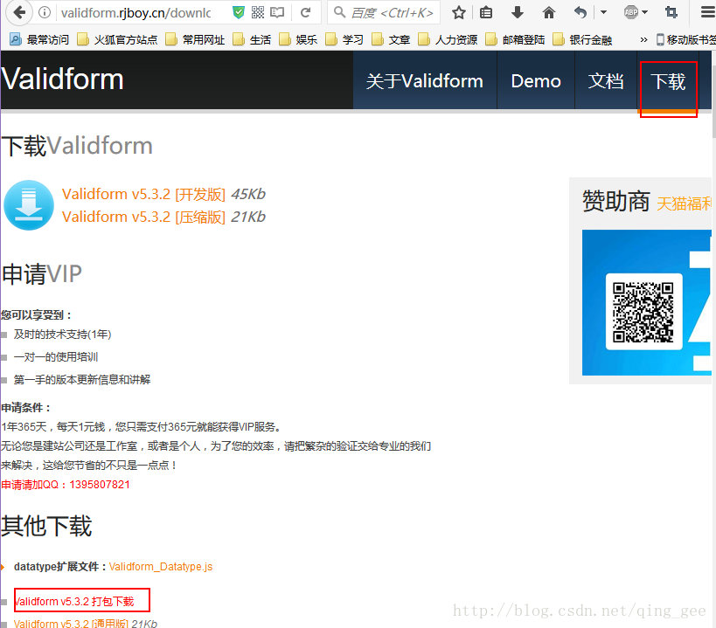The height and width of the screenshot is (628, 716).
Task: Click Validform v5.3.2 通用版 link
Action: (71, 624)
